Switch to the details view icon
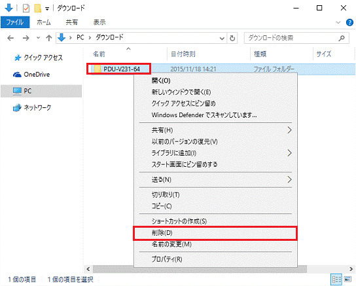This screenshot has height=286, width=356. pyautogui.click(x=336, y=279)
